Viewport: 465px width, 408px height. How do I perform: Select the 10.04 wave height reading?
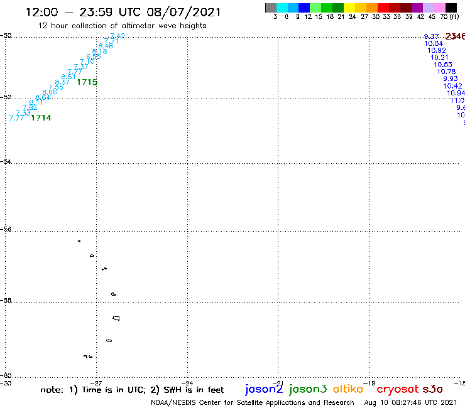coord(434,43)
